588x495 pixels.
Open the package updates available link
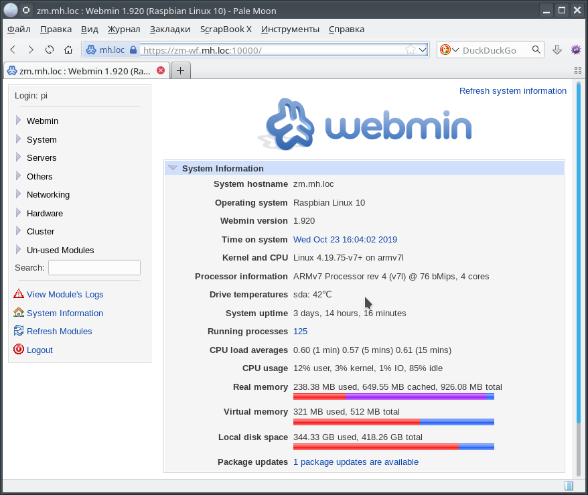356,462
